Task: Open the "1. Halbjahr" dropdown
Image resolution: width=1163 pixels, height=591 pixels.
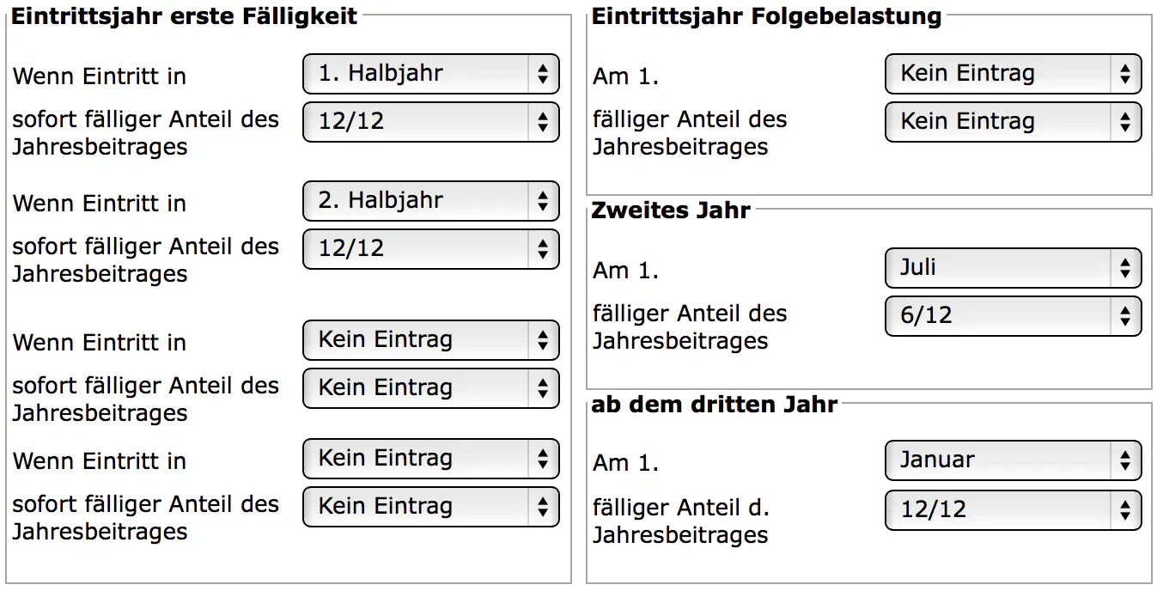Action: coord(429,74)
